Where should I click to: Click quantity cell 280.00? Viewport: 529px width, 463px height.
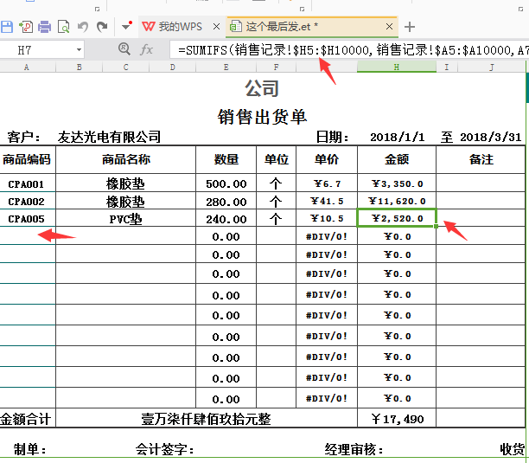[x=226, y=202]
